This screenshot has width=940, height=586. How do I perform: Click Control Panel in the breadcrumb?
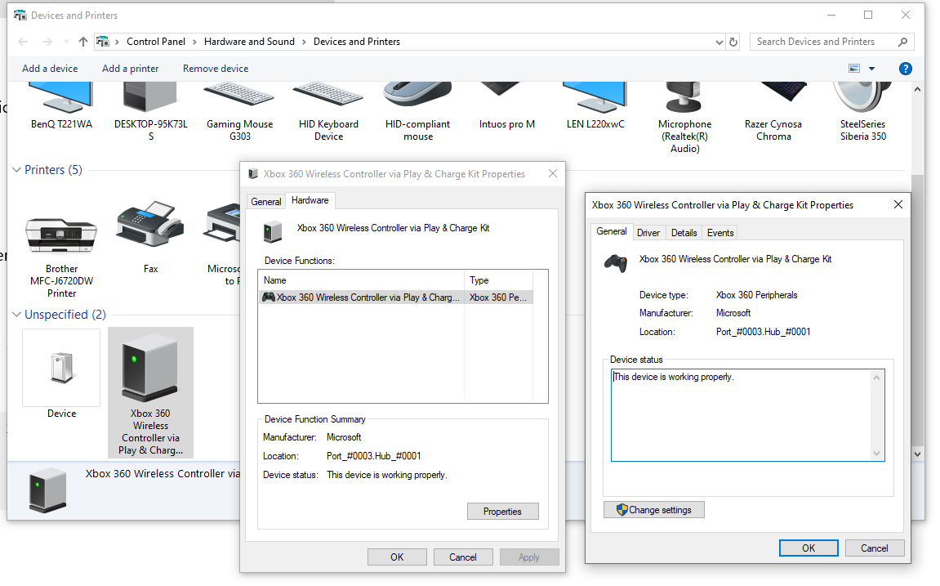point(156,42)
